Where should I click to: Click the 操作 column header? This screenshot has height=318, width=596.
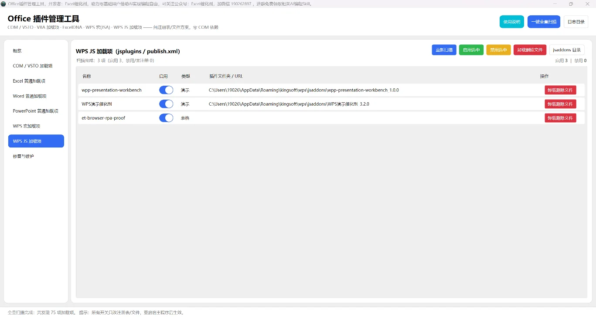click(x=544, y=76)
